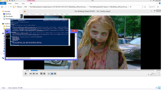Expand address bar history dropdown

pos(143,7)
